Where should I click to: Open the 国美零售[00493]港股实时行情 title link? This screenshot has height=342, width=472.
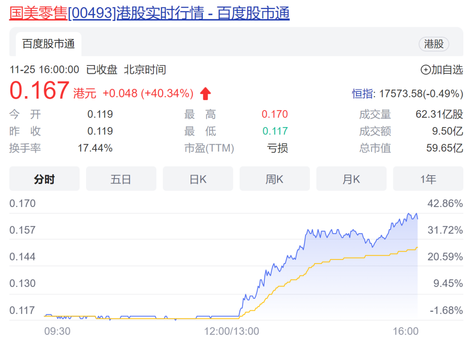[x=149, y=13]
